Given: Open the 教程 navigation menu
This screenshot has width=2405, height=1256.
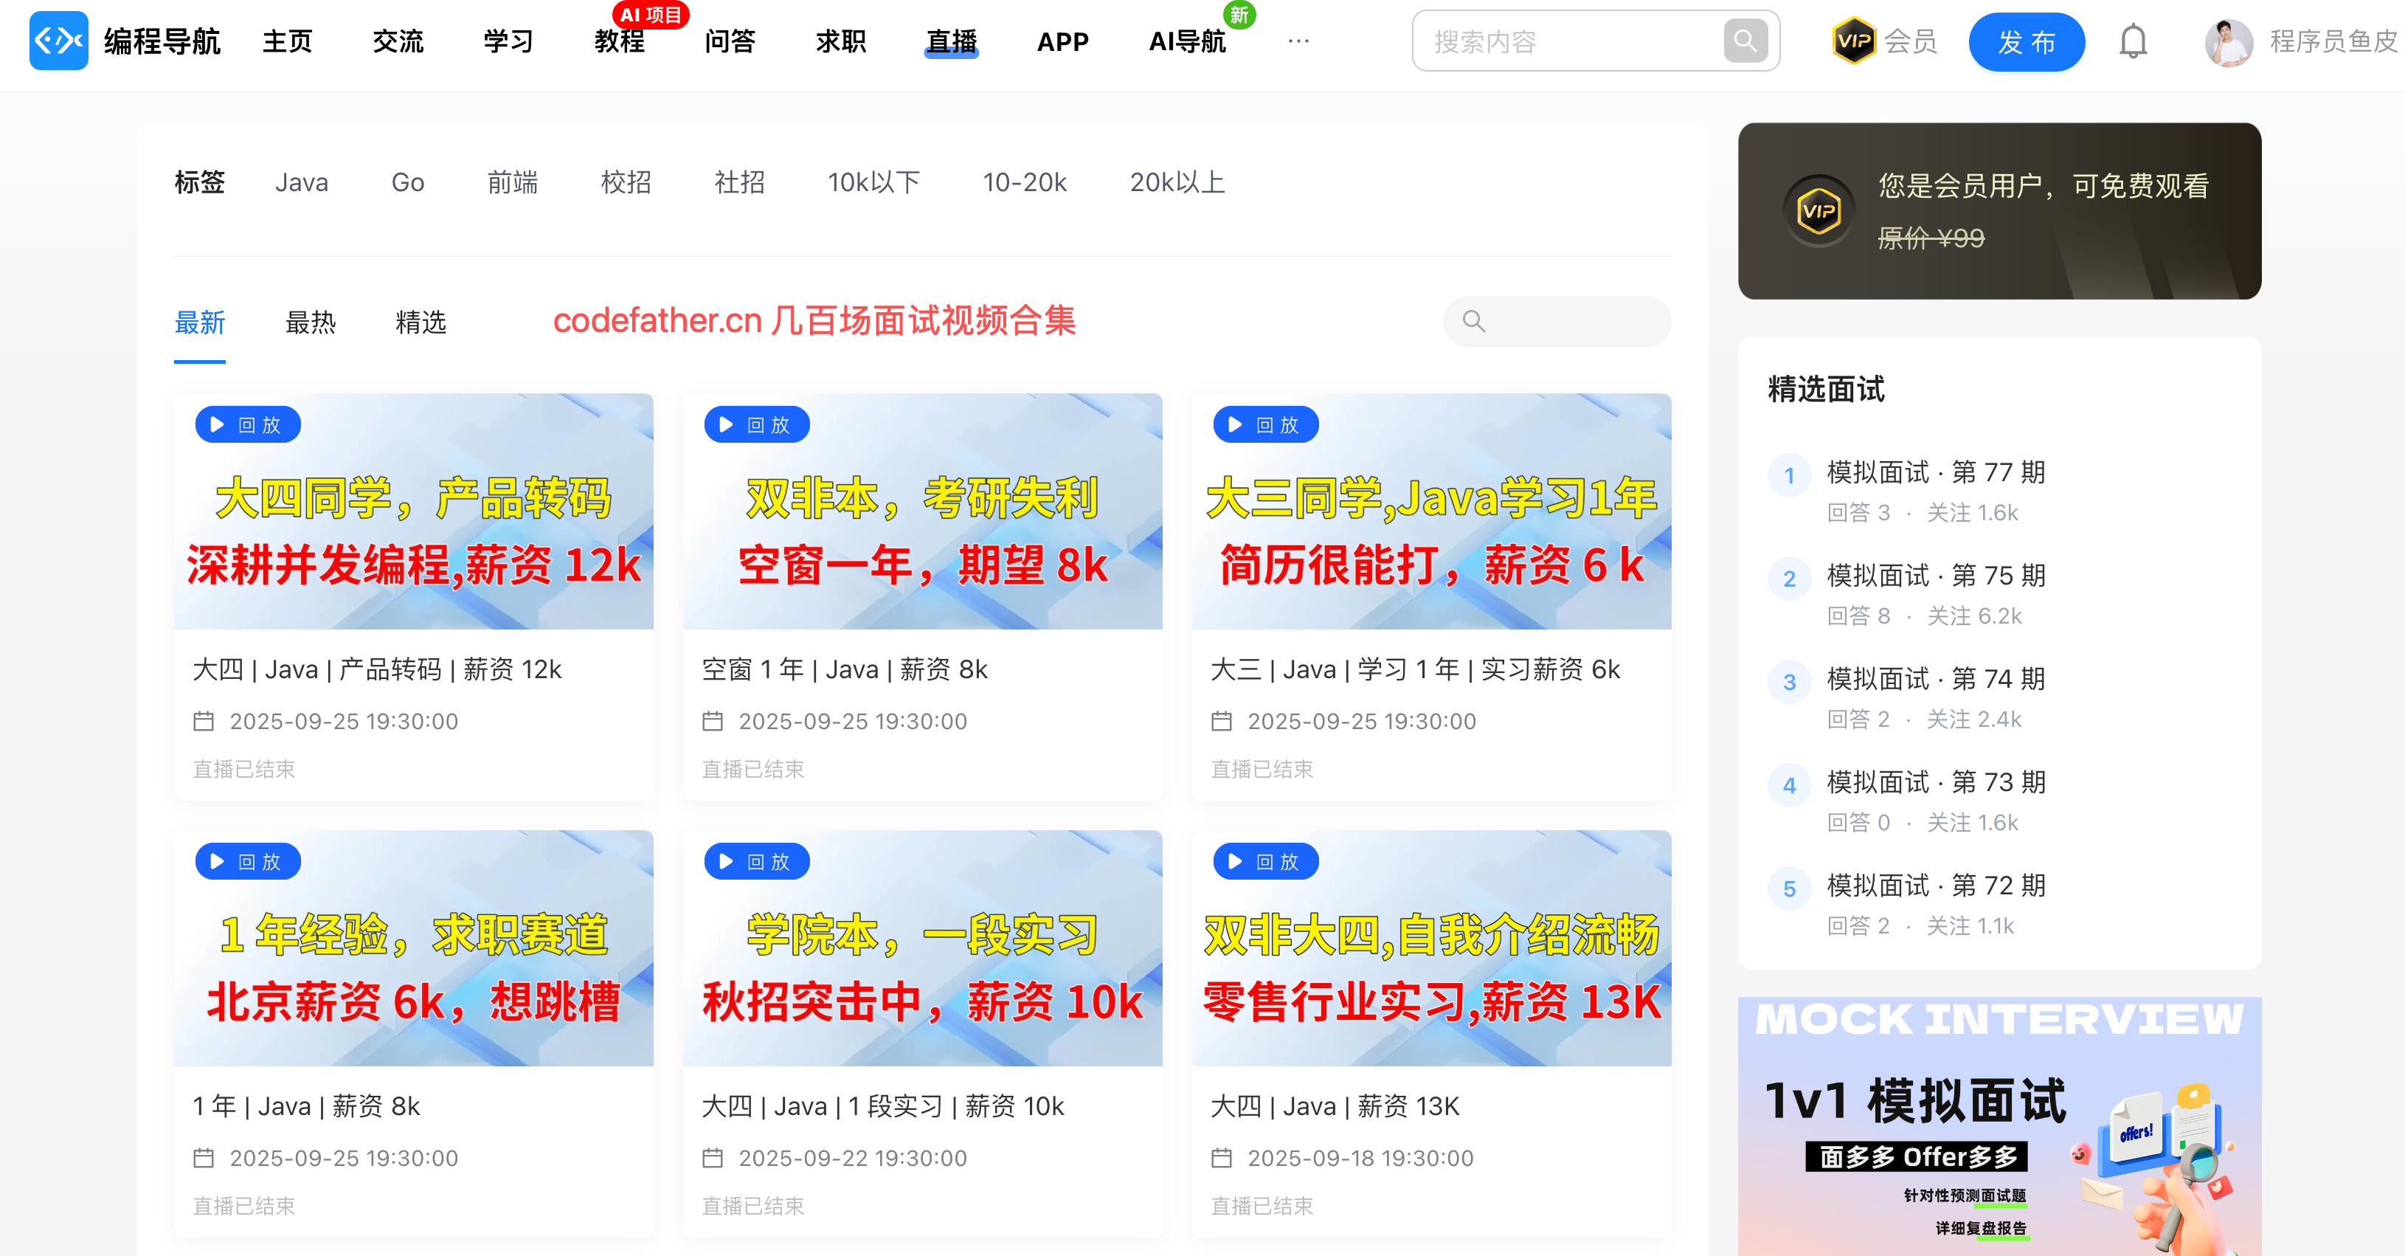Looking at the screenshot, I should coord(619,42).
